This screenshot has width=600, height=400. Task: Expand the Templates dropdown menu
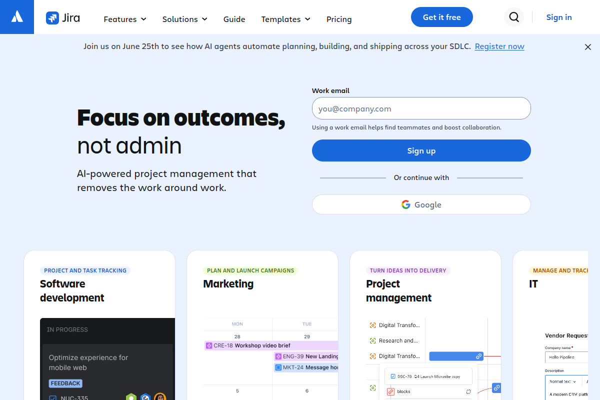pyautogui.click(x=286, y=19)
